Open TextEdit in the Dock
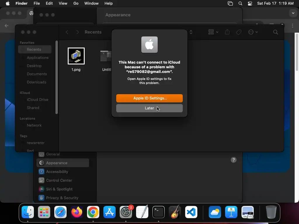This screenshot has width=299, height=224. pos(142,212)
